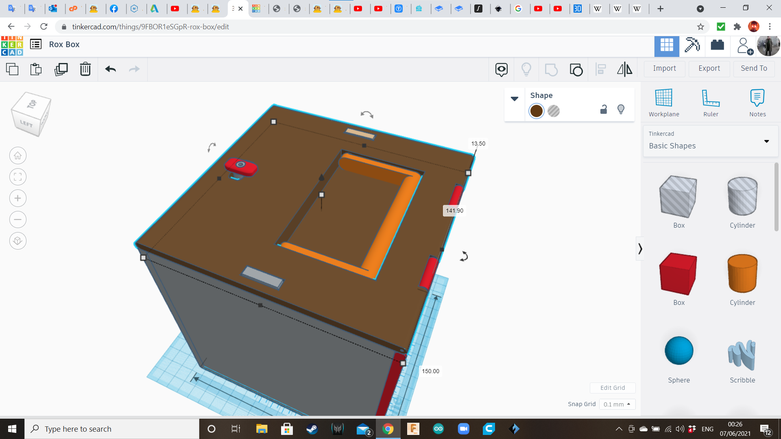Open the Send To menu

[754, 68]
